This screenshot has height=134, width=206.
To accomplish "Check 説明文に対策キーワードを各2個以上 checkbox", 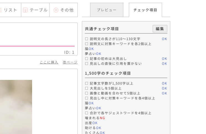I will click(87, 44).
